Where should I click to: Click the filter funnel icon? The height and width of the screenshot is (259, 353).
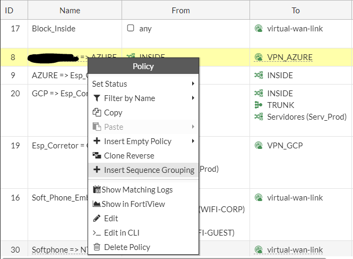[x=97, y=98]
